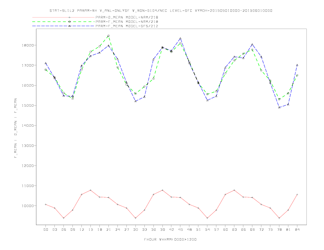Click the y-axis tick label 12000
Image resolution: width=324 pixels, height=250 pixels.
point(27,165)
